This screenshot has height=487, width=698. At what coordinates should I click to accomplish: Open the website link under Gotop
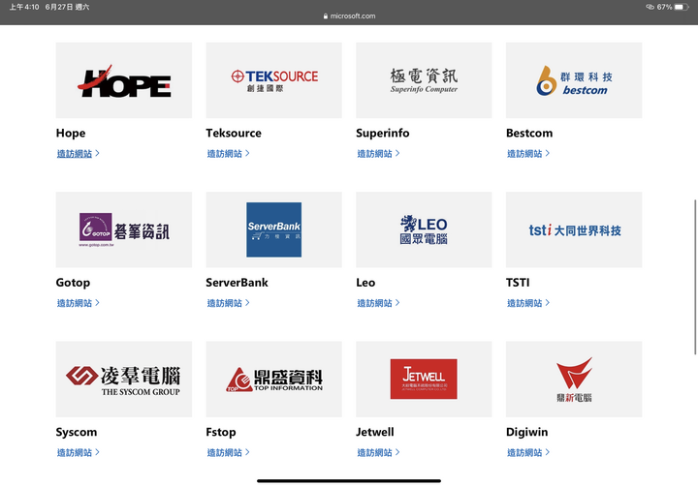pyautogui.click(x=78, y=303)
